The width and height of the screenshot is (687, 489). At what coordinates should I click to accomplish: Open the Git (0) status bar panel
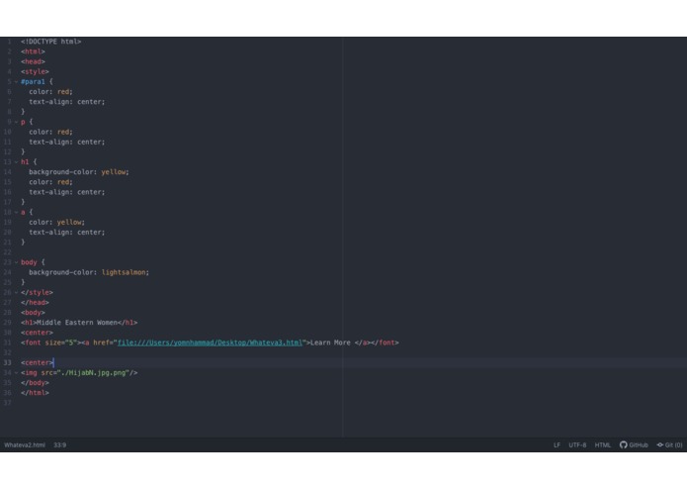coord(669,444)
